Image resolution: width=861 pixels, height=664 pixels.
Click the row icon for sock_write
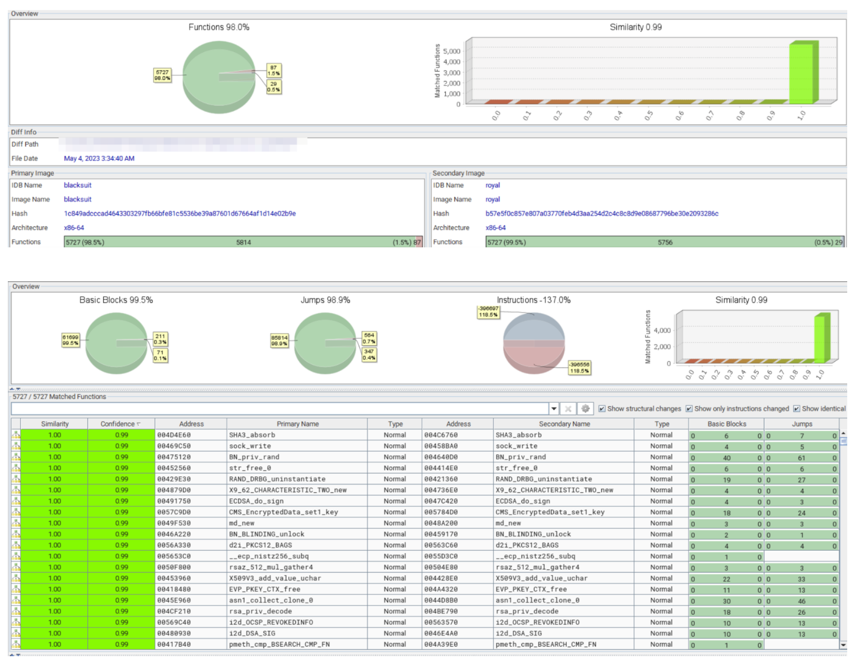pyautogui.click(x=15, y=446)
